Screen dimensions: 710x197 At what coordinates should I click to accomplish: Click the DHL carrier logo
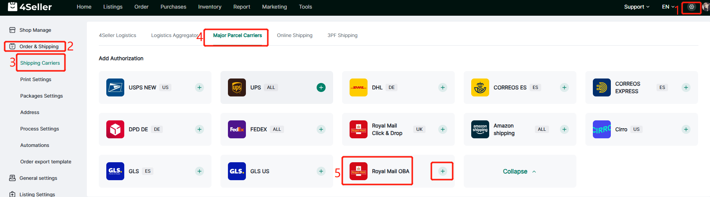tap(359, 87)
